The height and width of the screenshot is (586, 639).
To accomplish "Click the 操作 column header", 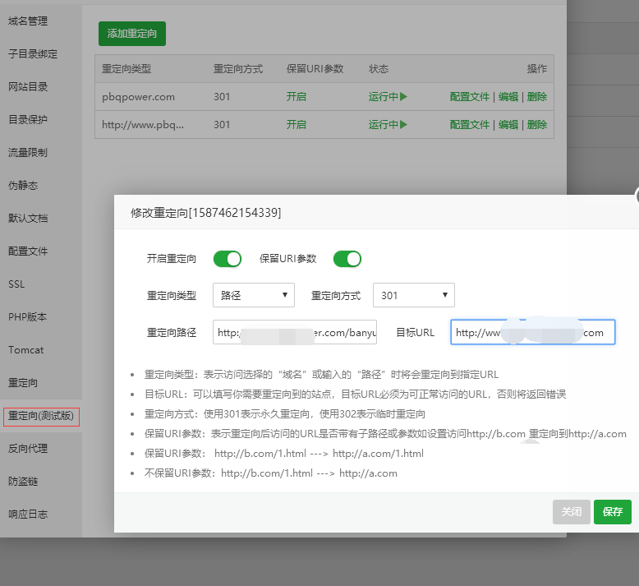I will click(x=536, y=69).
